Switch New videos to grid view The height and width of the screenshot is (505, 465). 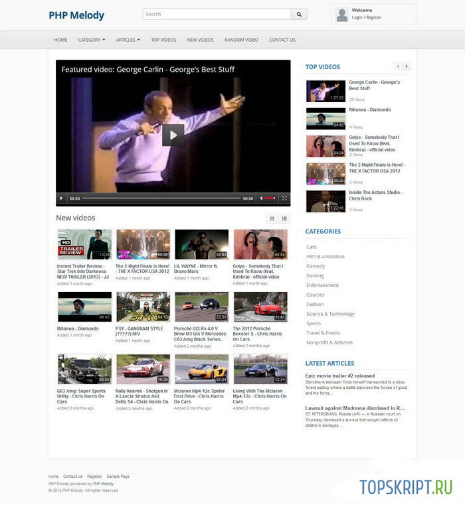coord(272,219)
